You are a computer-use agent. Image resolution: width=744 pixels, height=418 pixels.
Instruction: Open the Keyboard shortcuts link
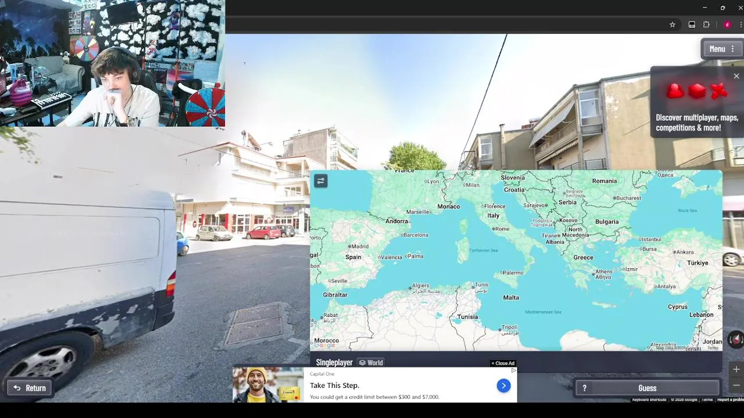(649, 399)
